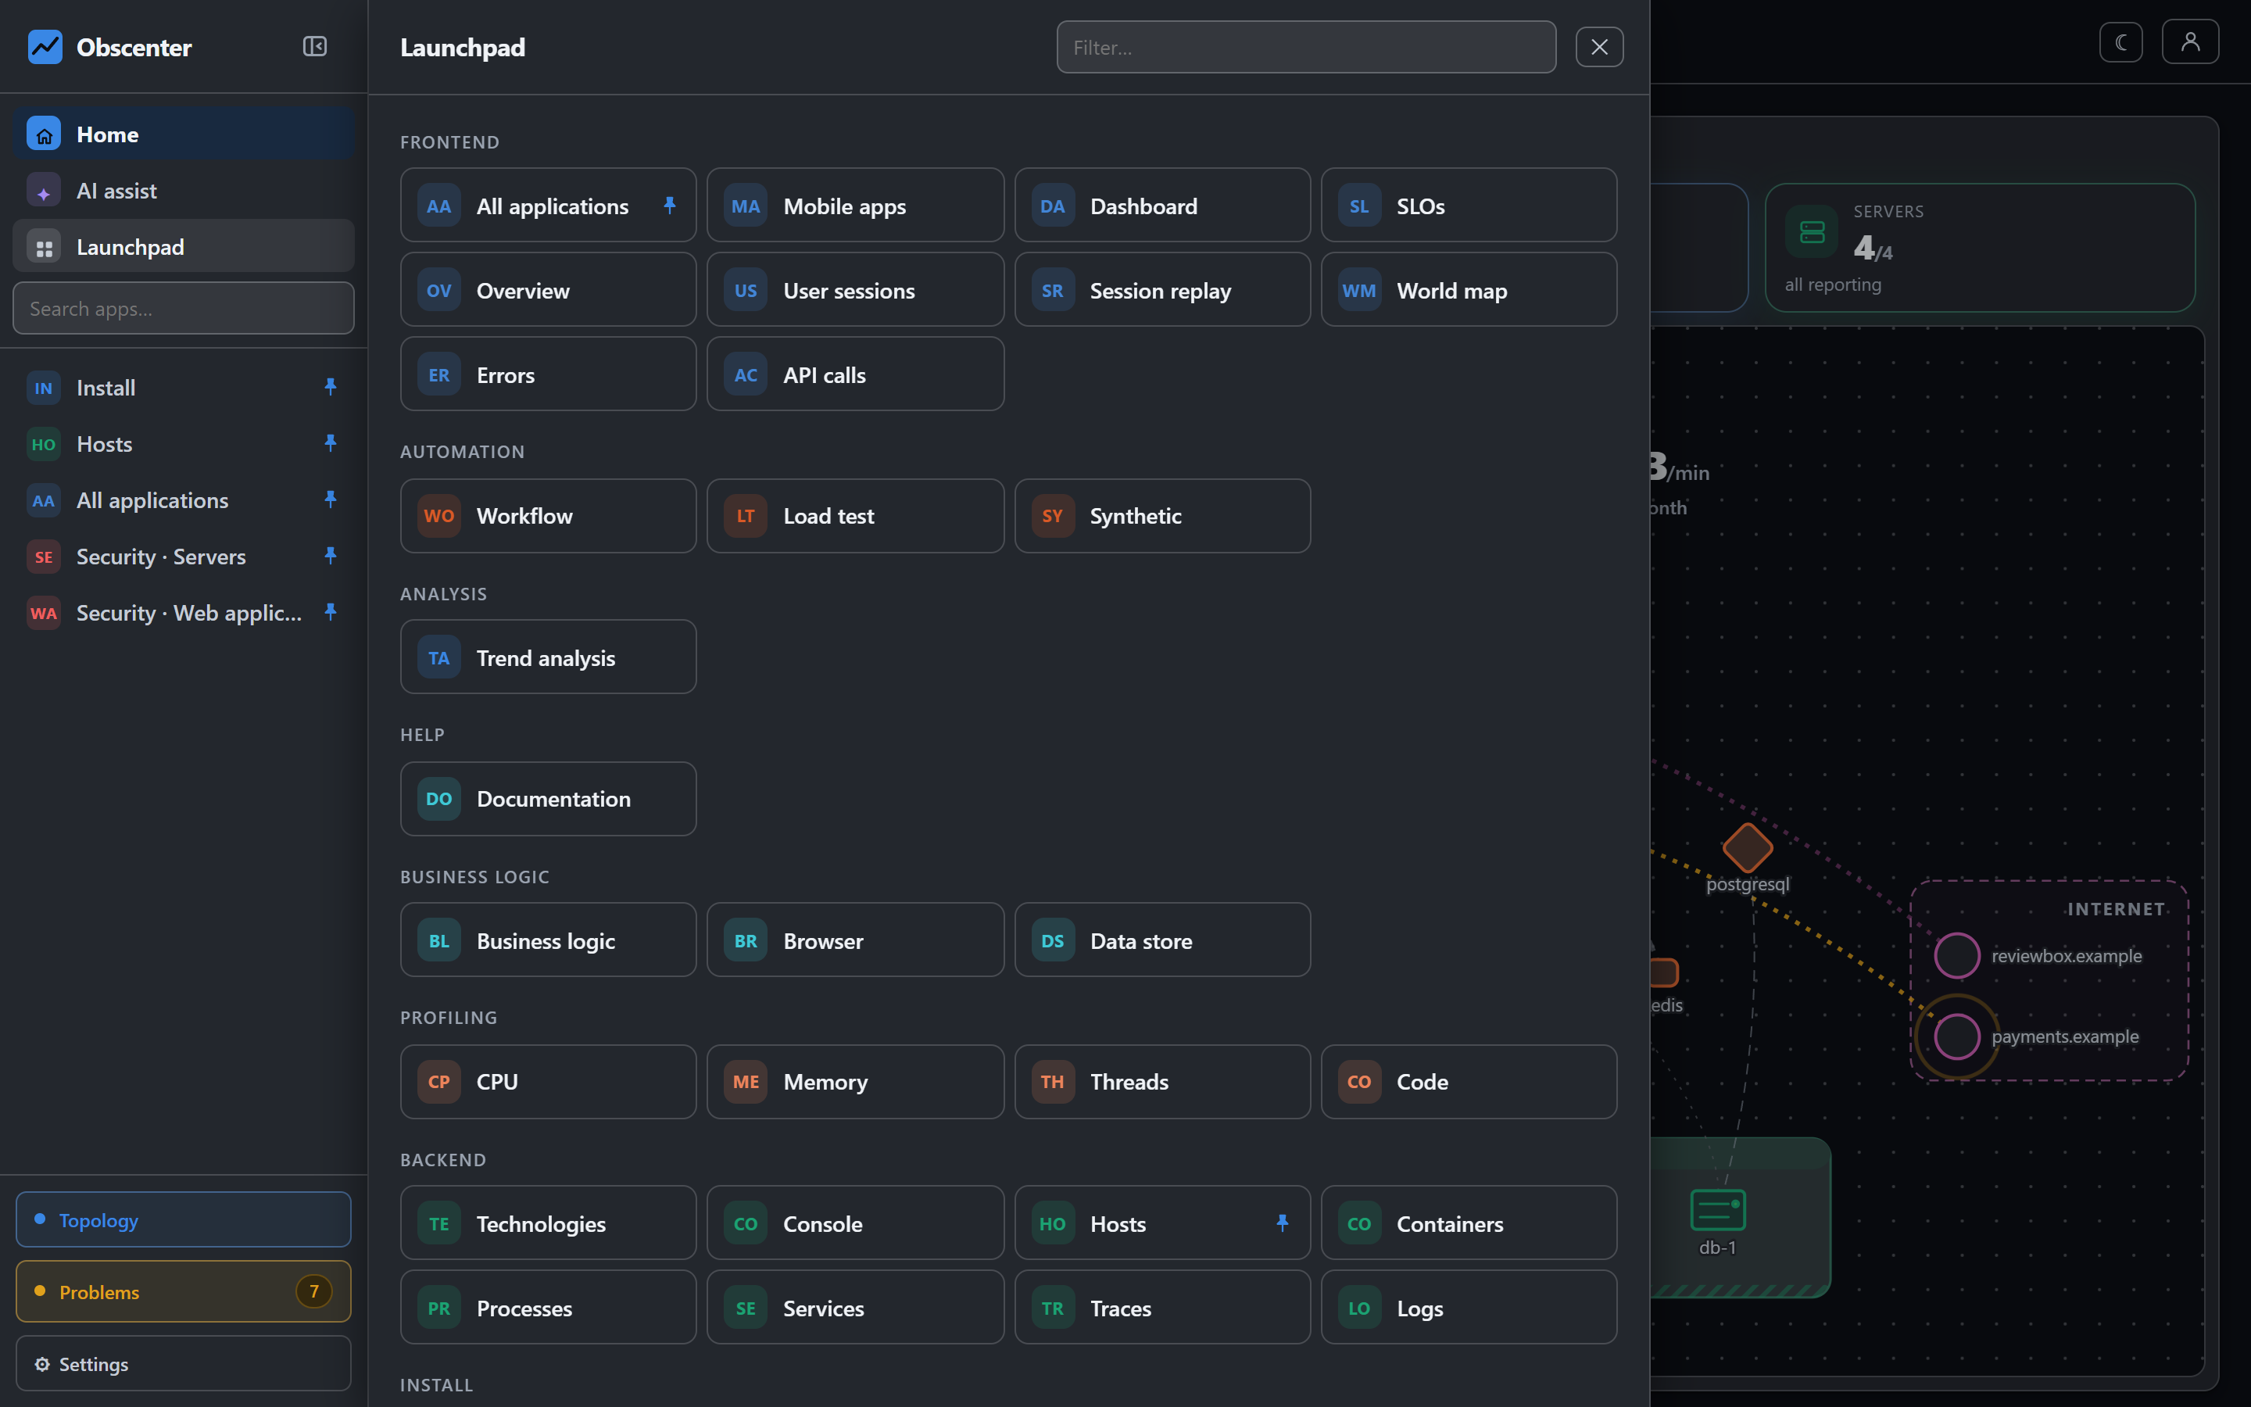The width and height of the screenshot is (2251, 1407).
Task: Open the Topology button
Action: [183, 1219]
